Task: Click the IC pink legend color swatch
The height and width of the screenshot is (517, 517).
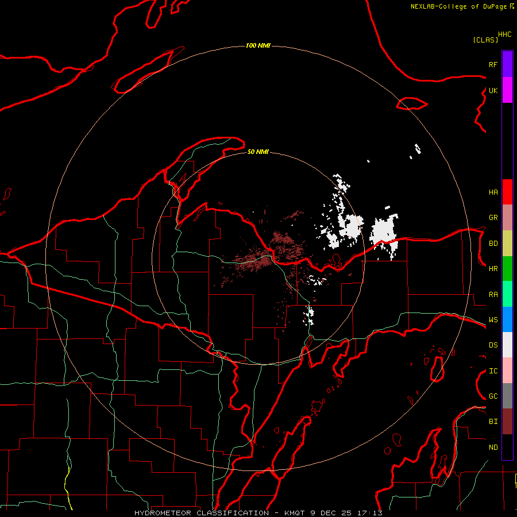Action: [507, 371]
